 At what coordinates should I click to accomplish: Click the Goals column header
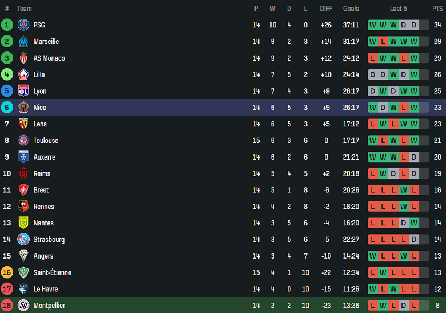(351, 9)
